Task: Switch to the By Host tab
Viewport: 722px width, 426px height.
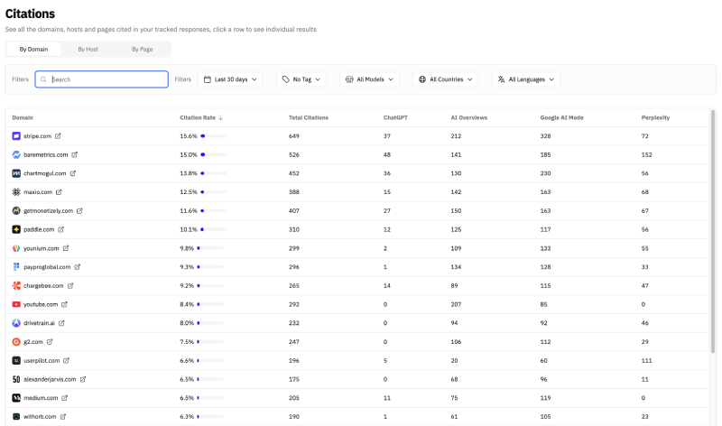Action: pos(88,49)
